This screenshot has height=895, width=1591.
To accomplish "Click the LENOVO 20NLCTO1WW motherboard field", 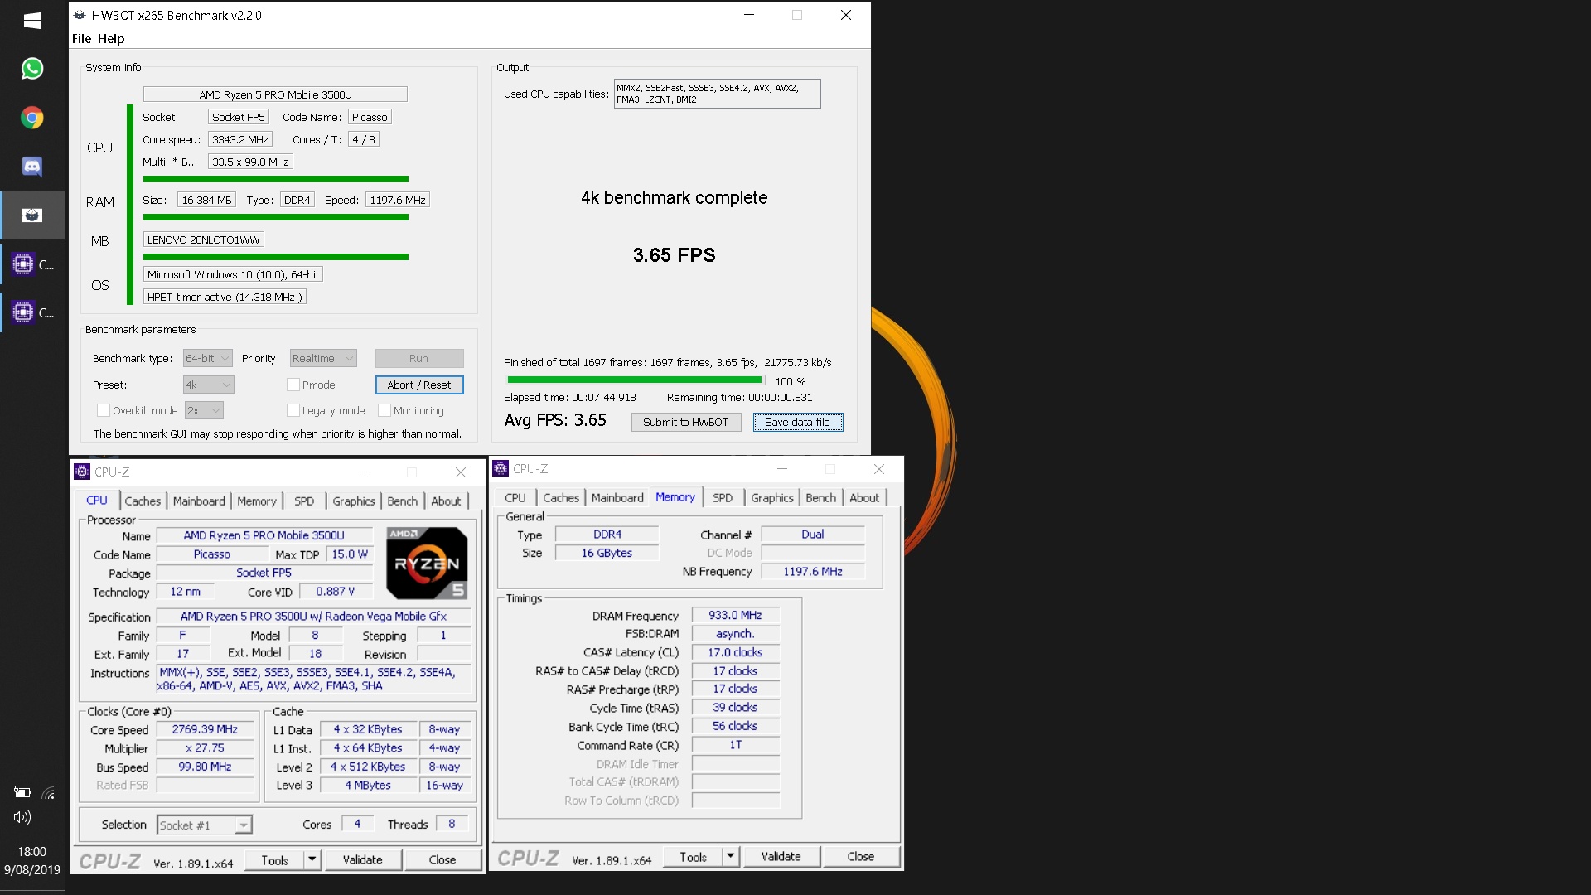I will (x=204, y=239).
